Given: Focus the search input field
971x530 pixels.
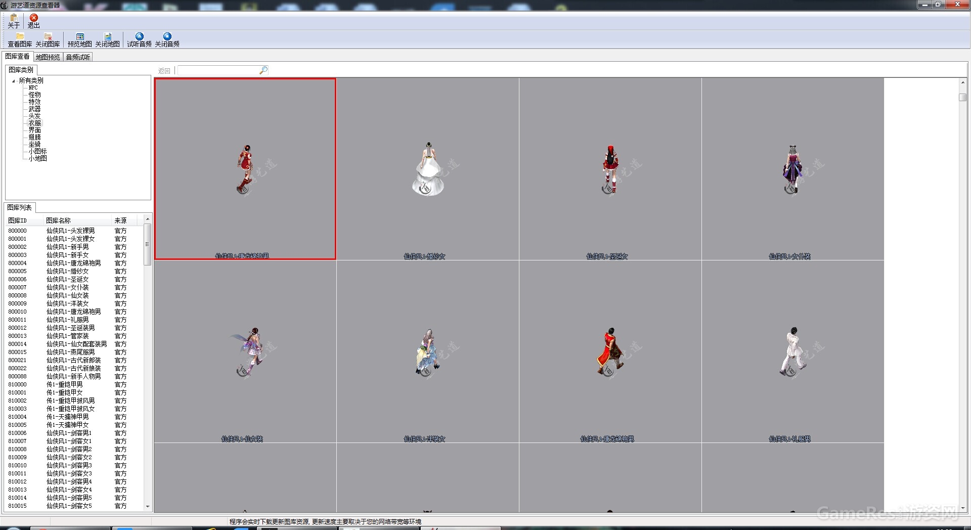Looking at the screenshot, I should (x=218, y=70).
